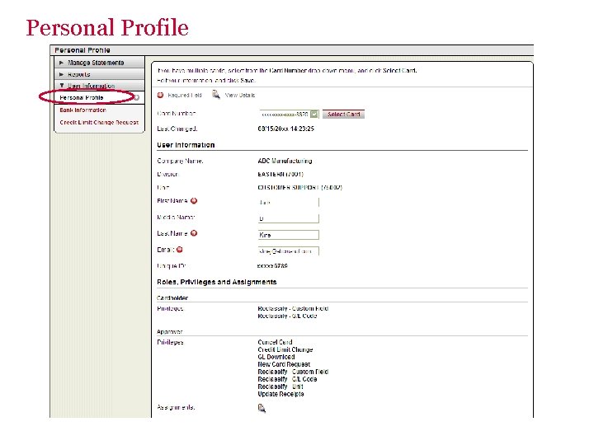Viewport: 594px width, 445px height.
Task: Open Personal Profile in sidebar
Action: pyautogui.click(x=82, y=97)
